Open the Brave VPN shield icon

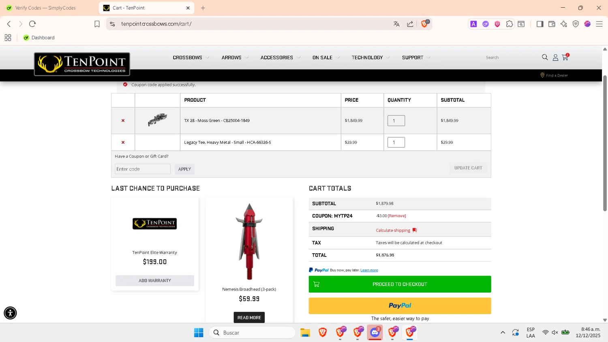pos(576,24)
